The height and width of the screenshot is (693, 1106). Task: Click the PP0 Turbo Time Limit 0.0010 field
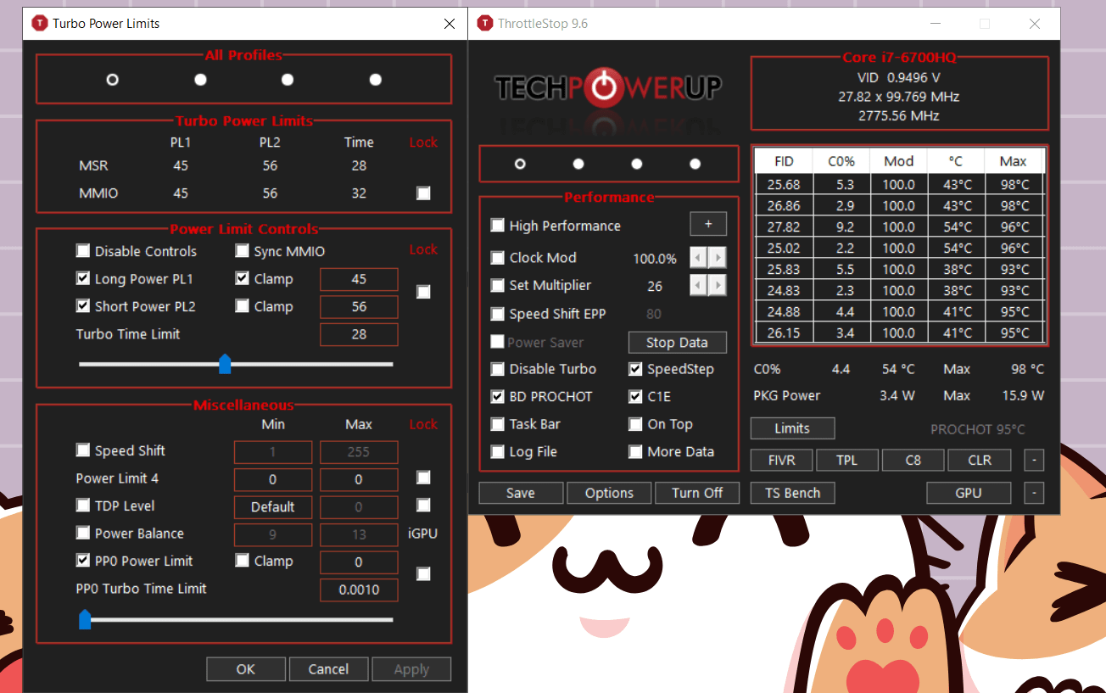[x=359, y=590]
